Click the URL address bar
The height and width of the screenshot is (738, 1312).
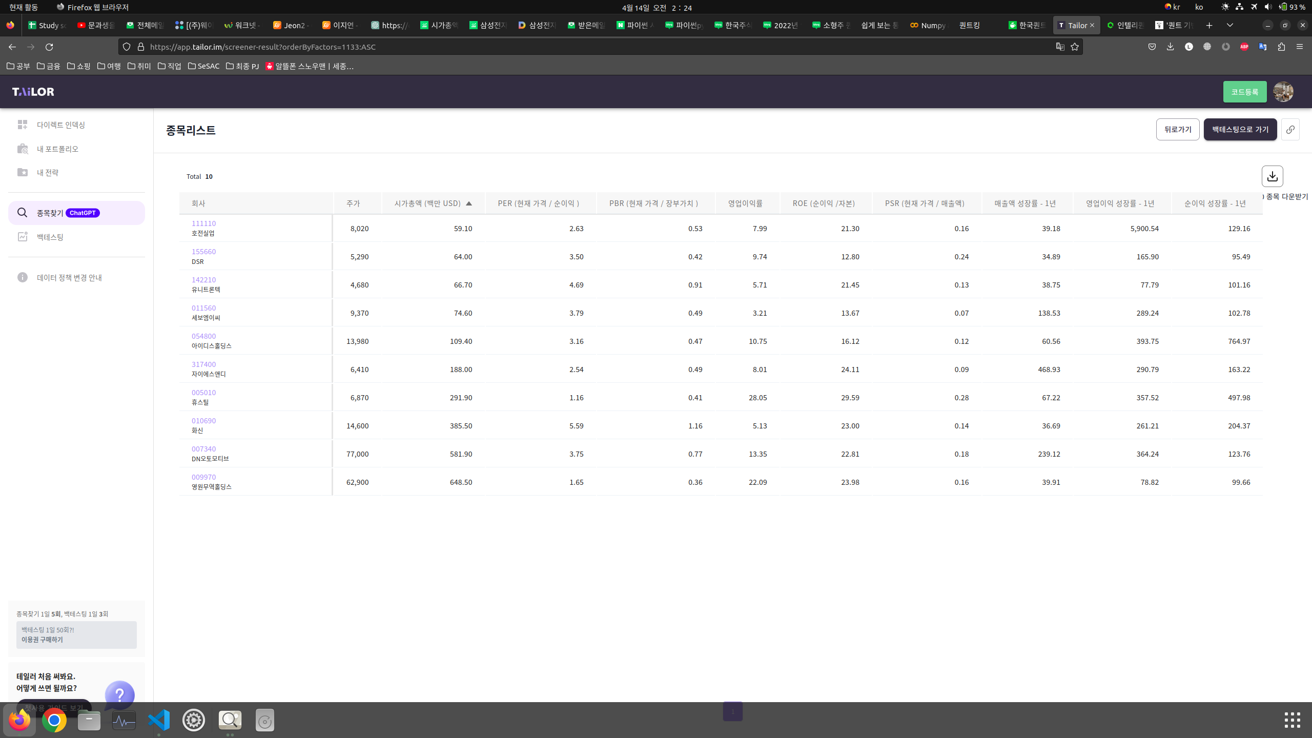(x=589, y=47)
